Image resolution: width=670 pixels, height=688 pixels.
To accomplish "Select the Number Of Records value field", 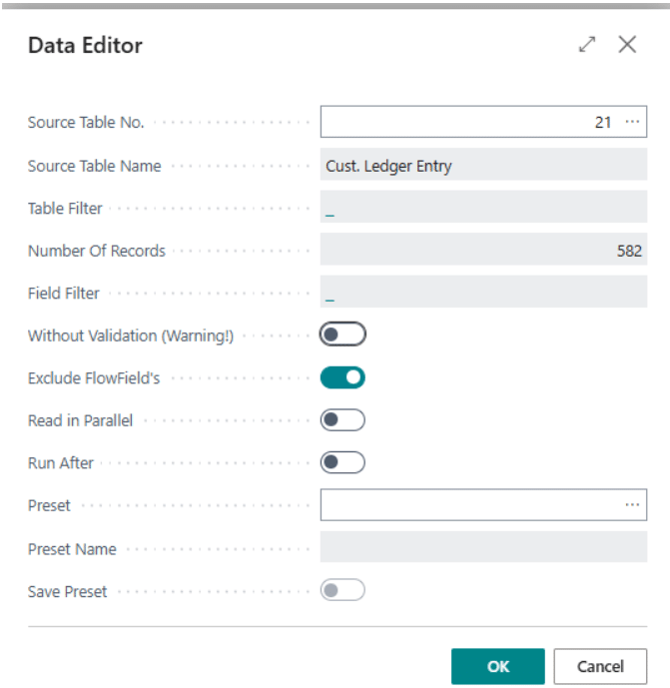I will pos(483,251).
